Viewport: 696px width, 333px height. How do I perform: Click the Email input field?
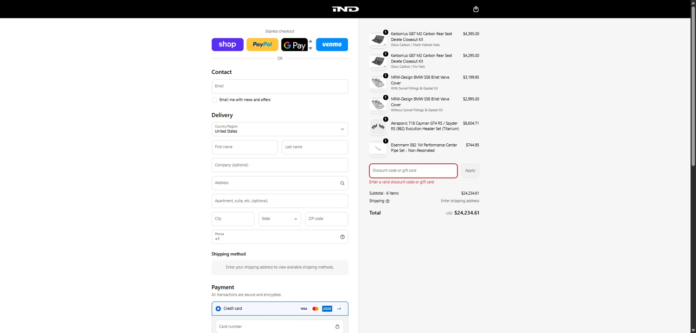280,86
